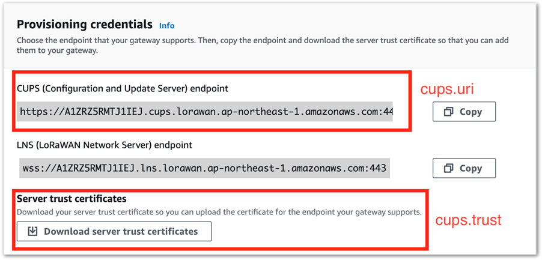Copy the CUPS endpoint with its Copy button

coord(464,112)
